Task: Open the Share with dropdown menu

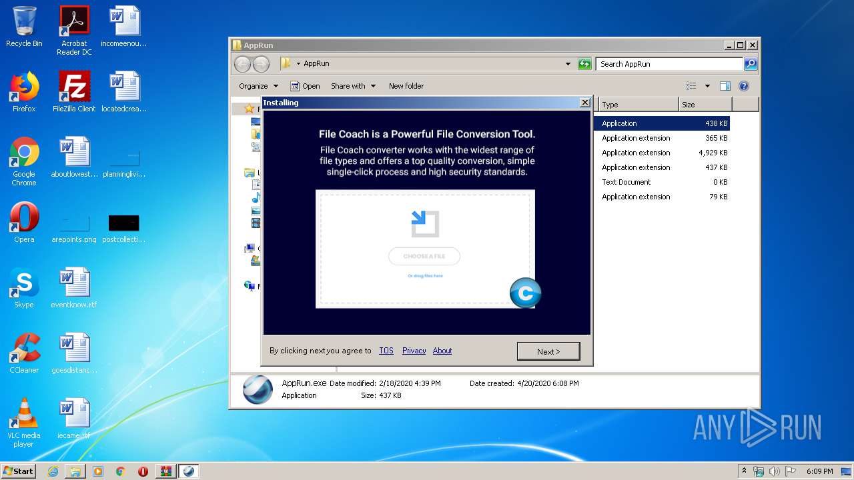Action: click(353, 86)
